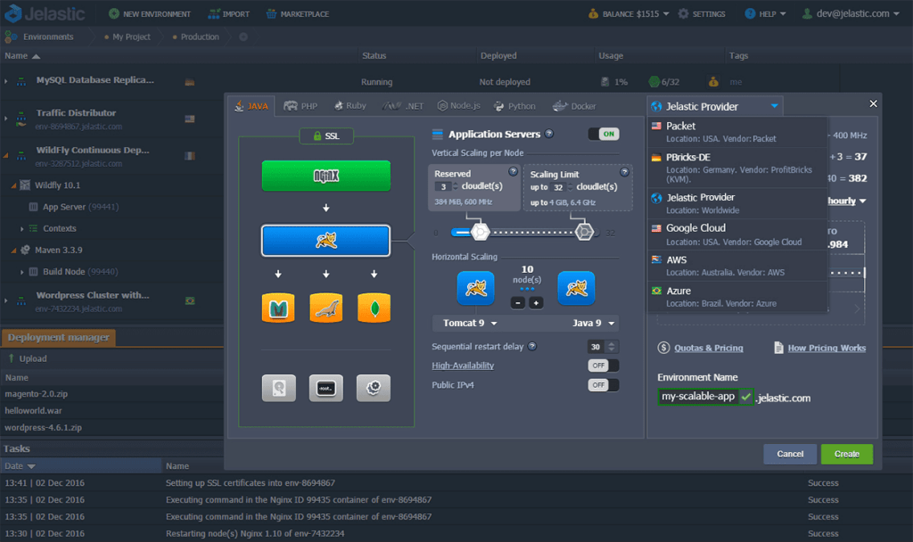Click the left Tomcat node icon in Horizontal Scaling
The width and height of the screenshot is (913, 542).
(x=476, y=288)
